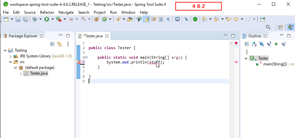The image size is (295, 138).
Task: Navigate Back with the yellow left arrow
Action: [236, 19]
